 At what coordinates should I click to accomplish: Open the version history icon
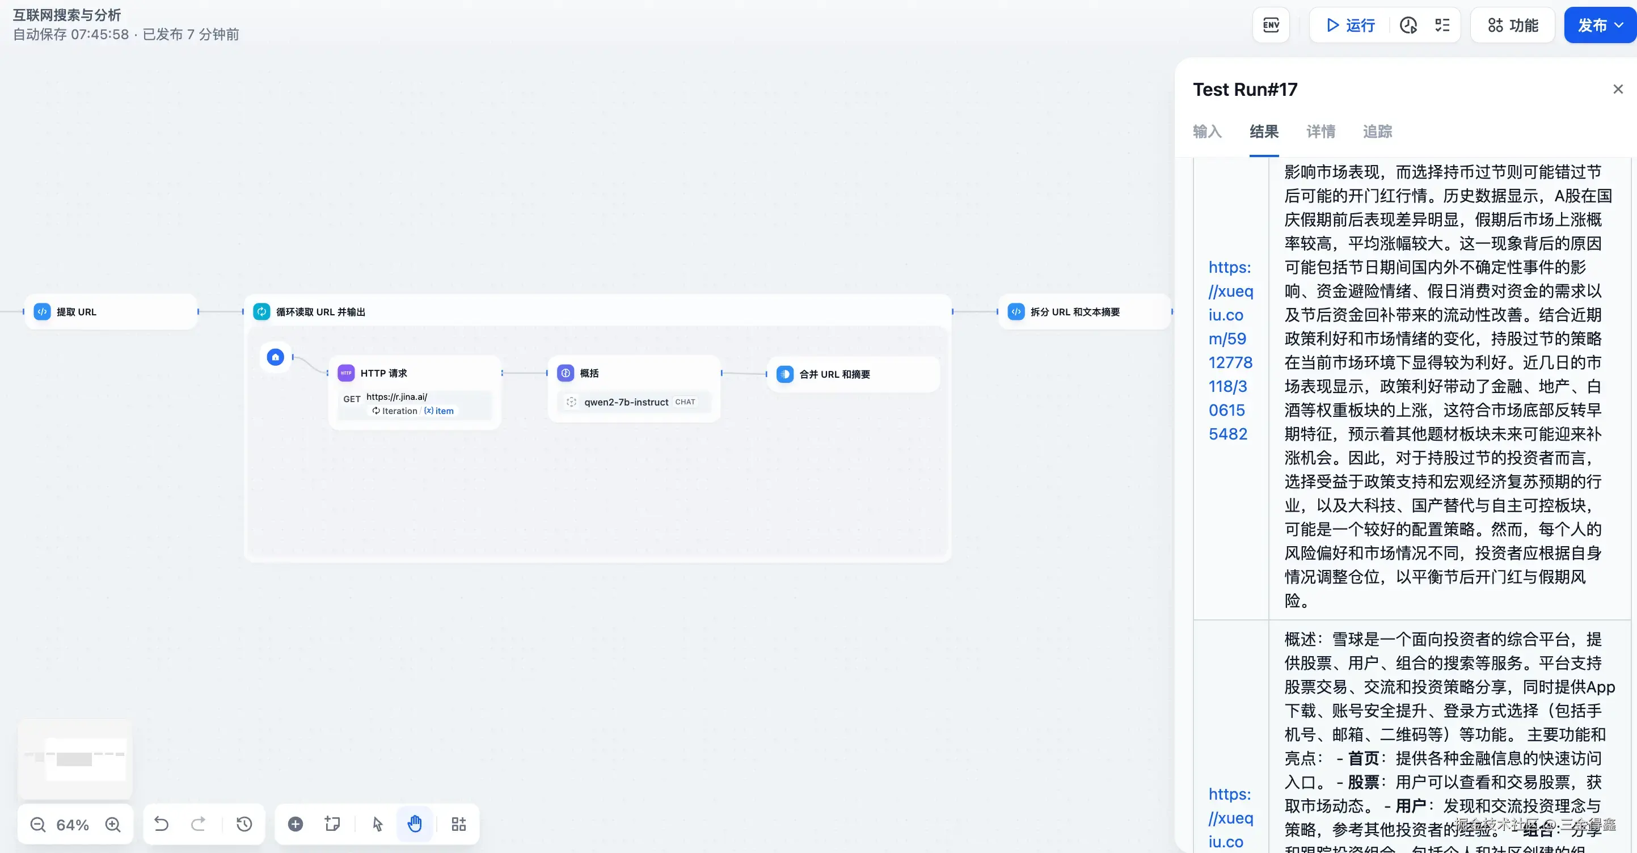[244, 825]
